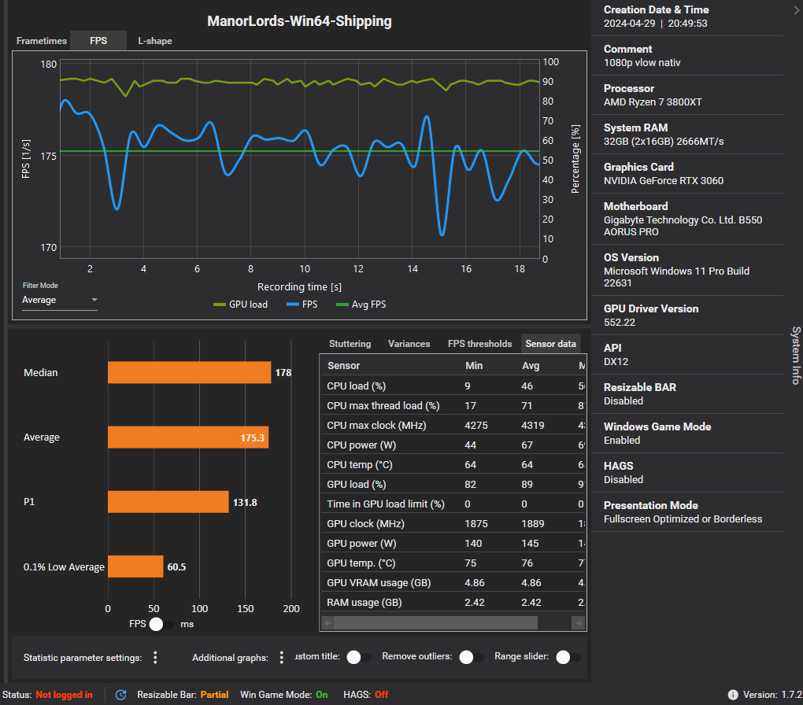Select the GPU power (W) row
Screen dimensions: 803x705
tap(453, 543)
